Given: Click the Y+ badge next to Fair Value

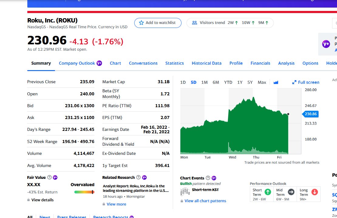Looking at the screenshot, I should pyautogui.click(x=55, y=177).
